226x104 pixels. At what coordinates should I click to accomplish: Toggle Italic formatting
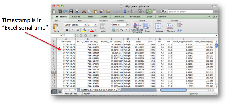72,30
